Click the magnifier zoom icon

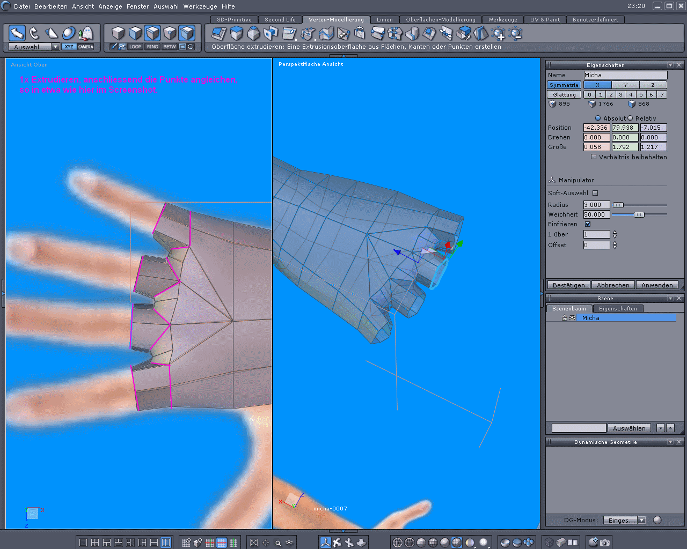[277, 543]
